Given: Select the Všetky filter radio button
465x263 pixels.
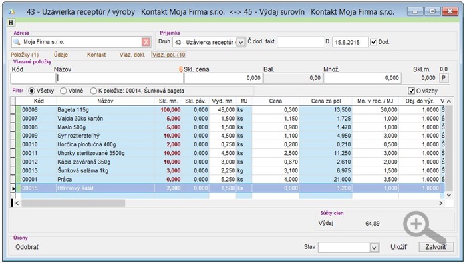Looking at the screenshot, I should 32,91.
